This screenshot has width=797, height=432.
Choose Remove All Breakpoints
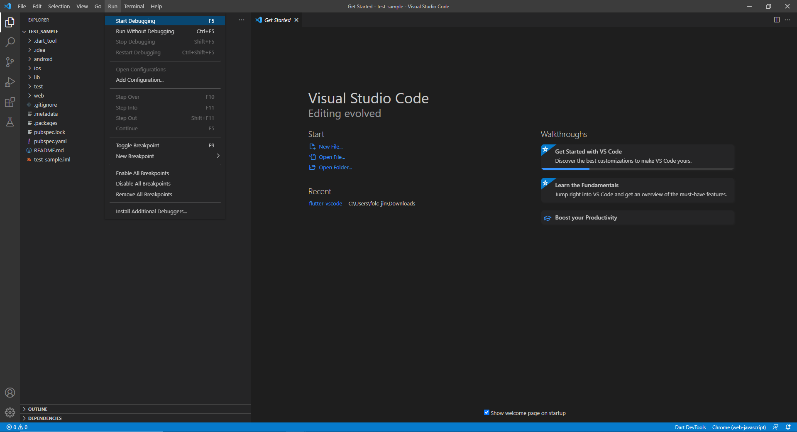click(x=165, y=194)
